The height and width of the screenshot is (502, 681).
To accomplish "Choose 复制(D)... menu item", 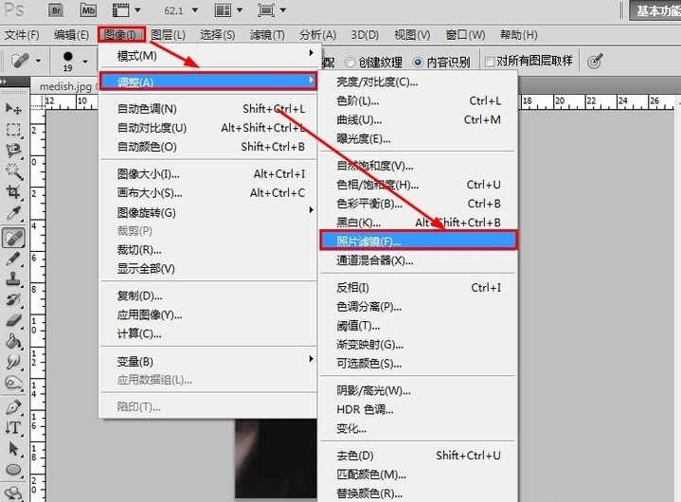I will point(207,296).
